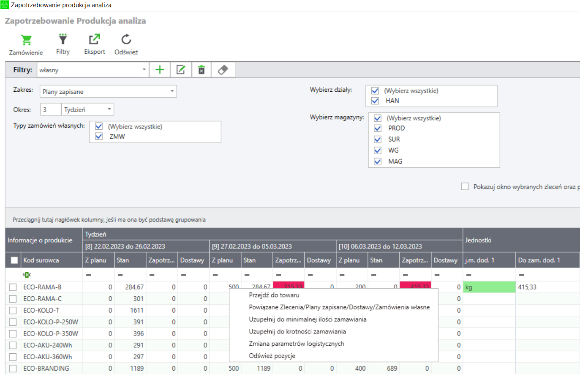
Task: Uncheck the ZMW order type checkbox
Action: 99,136
